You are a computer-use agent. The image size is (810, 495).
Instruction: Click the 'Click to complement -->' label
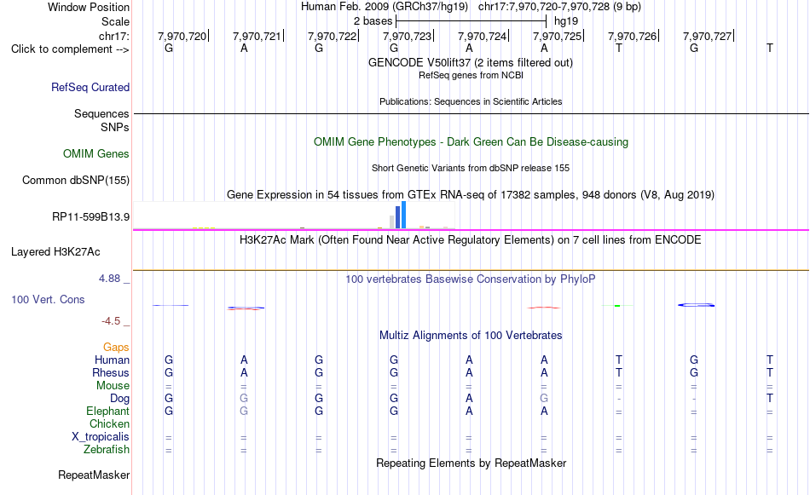70,49
